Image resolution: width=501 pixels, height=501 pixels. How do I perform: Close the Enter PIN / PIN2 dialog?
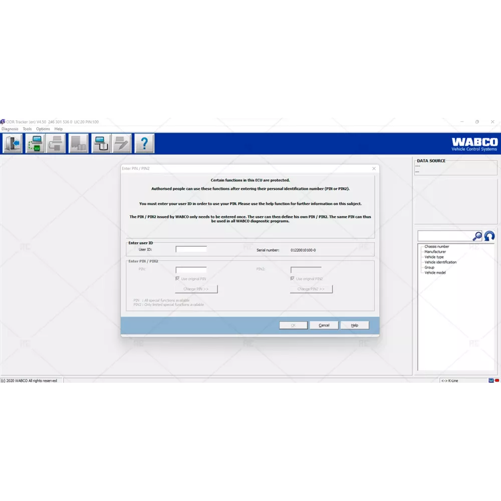[x=374, y=169]
